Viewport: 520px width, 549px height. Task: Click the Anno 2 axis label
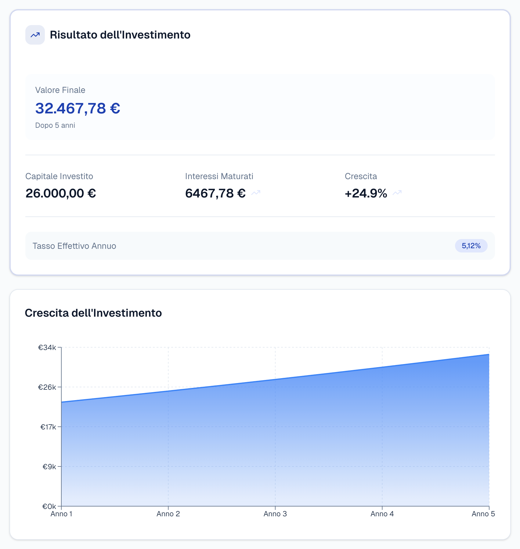pyautogui.click(x=168, y=514)
